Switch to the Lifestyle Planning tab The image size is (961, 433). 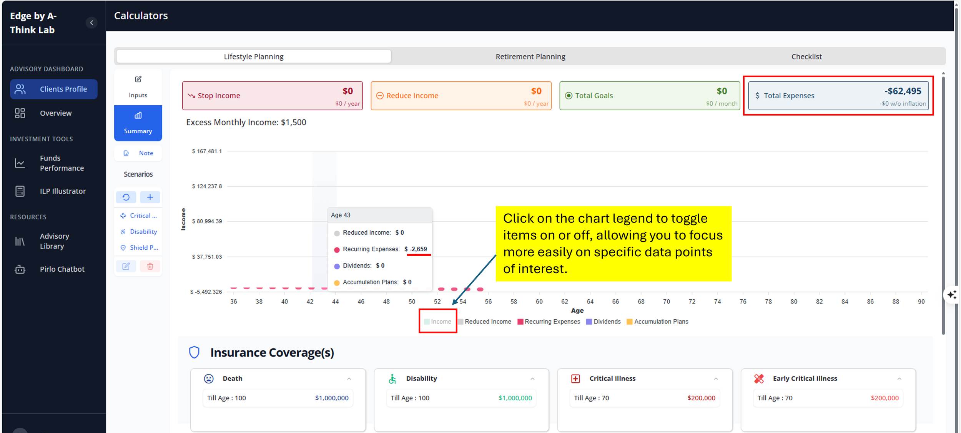coord(254,56)
